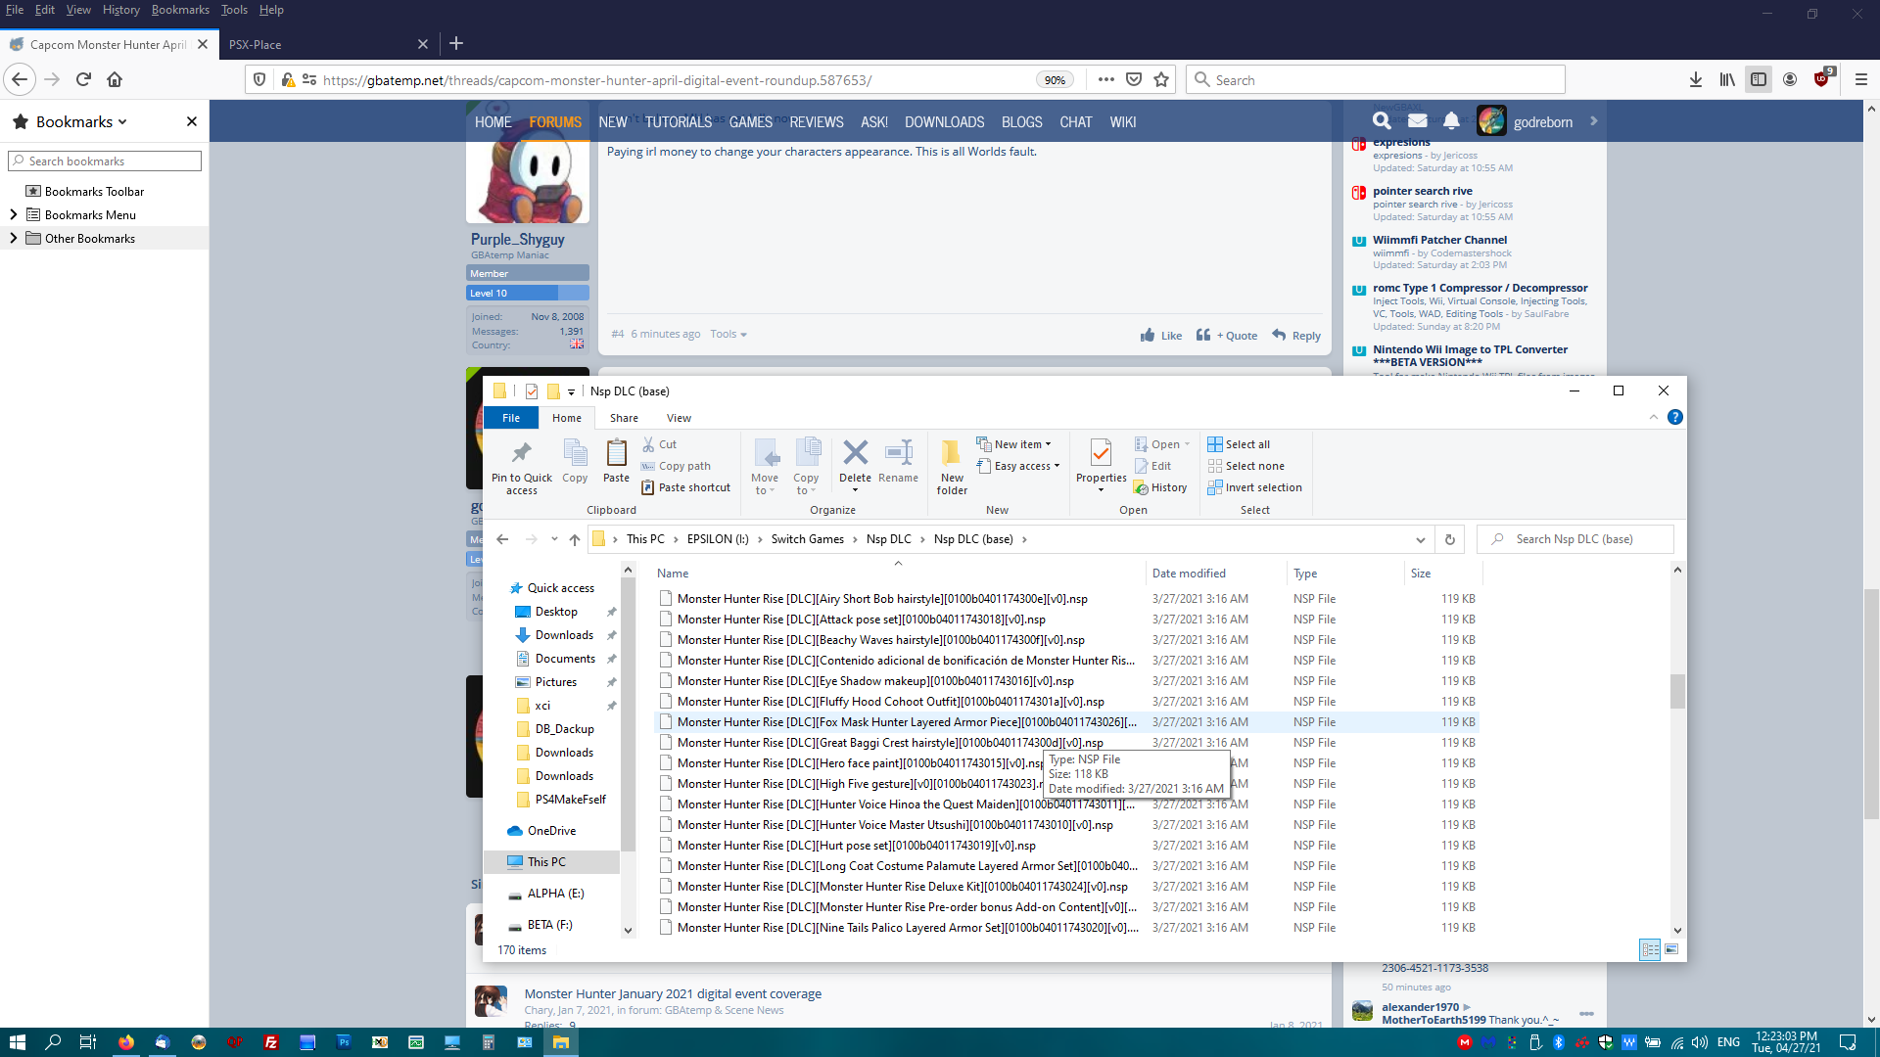This screenshot has width=1880, height=1057.
Task: Expand Other Bookmarks tree in sidebar
Action: 13,238
